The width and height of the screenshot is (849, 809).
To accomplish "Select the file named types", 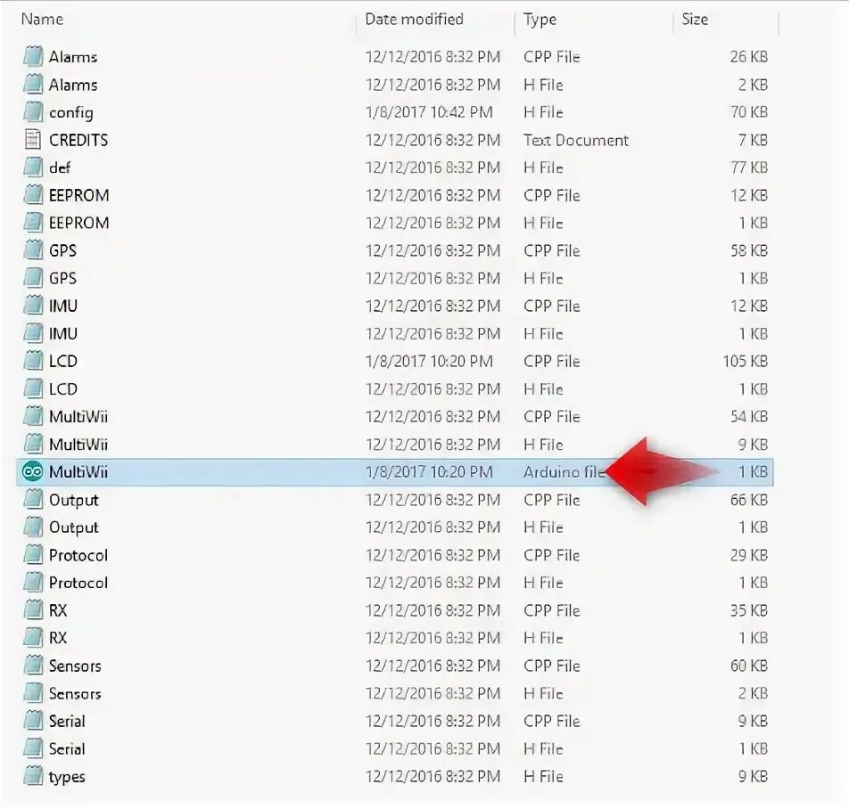I will (x=67, y=777).
